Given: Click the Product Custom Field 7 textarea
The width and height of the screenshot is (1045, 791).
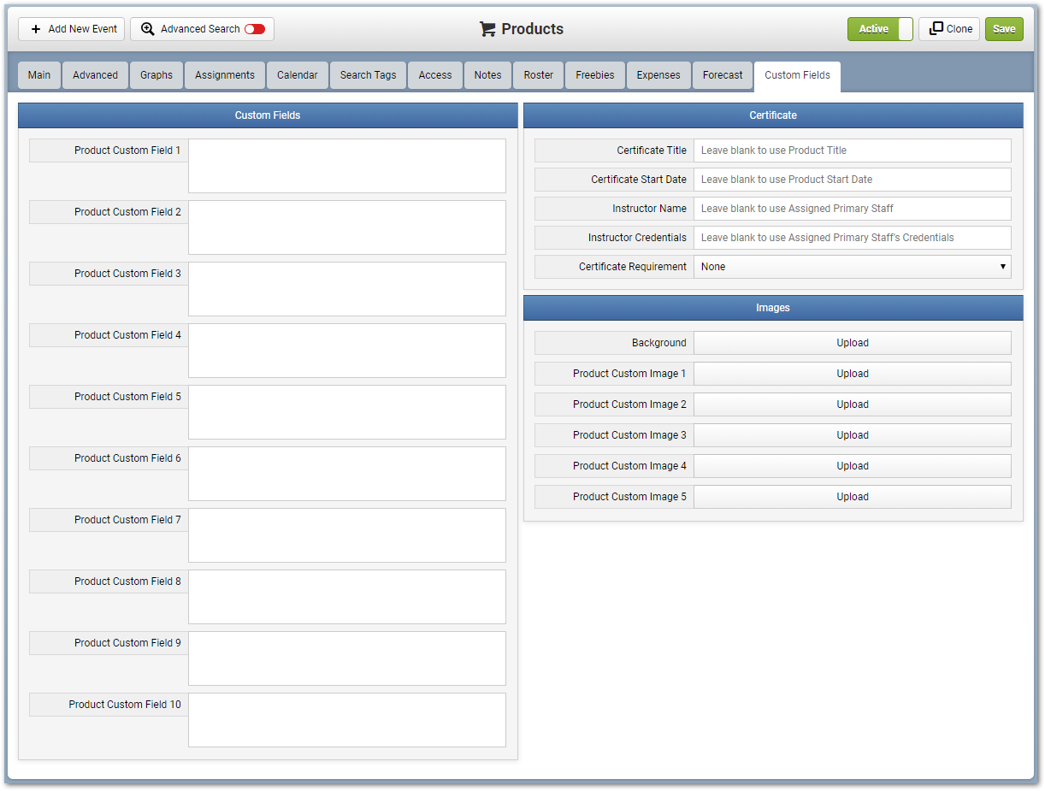Looking at the screenshot, I should point(347,535).
